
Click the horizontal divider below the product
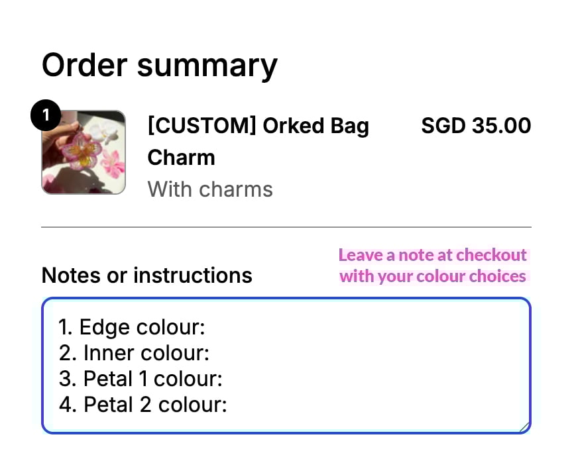286,227
